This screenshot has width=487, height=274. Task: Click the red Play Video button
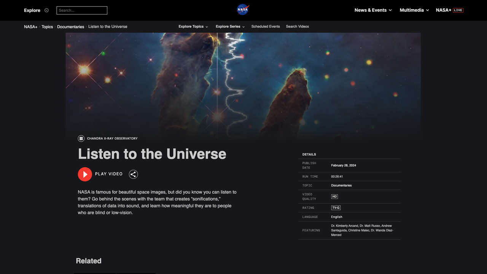pyautogui.click(x=85, y=174)
